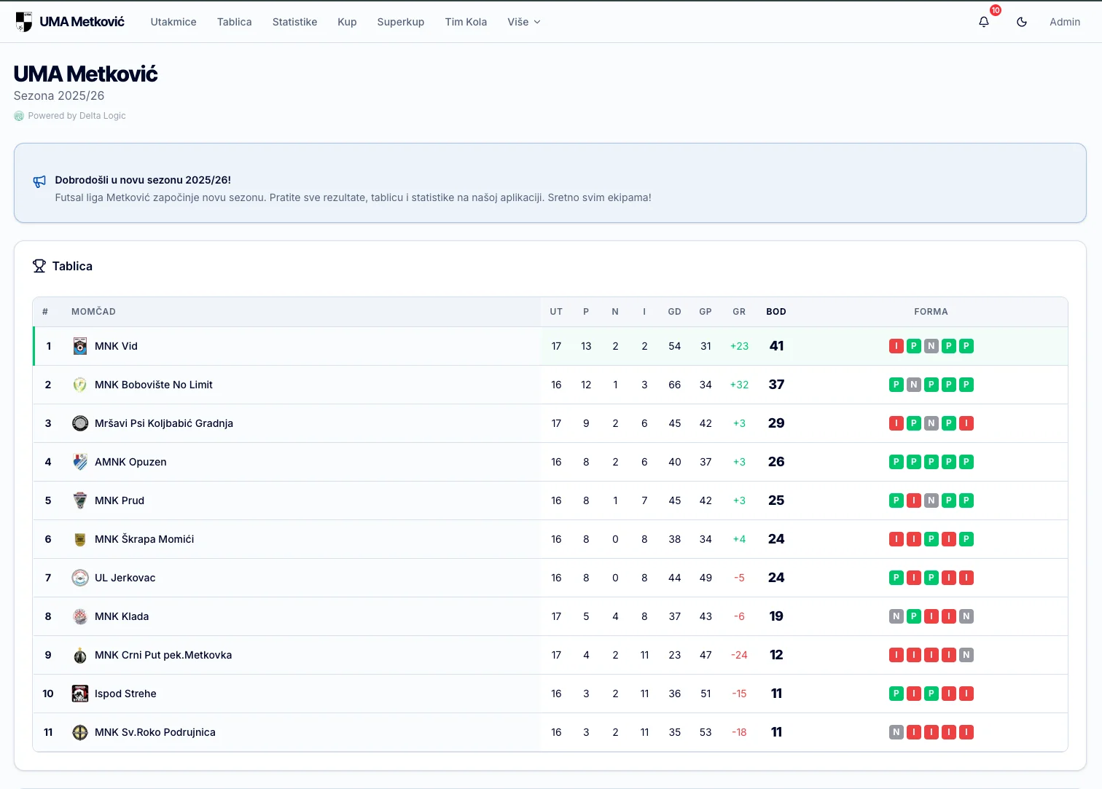
Task: Click the MNK Vid team crest
Action: tap(80, 346)
